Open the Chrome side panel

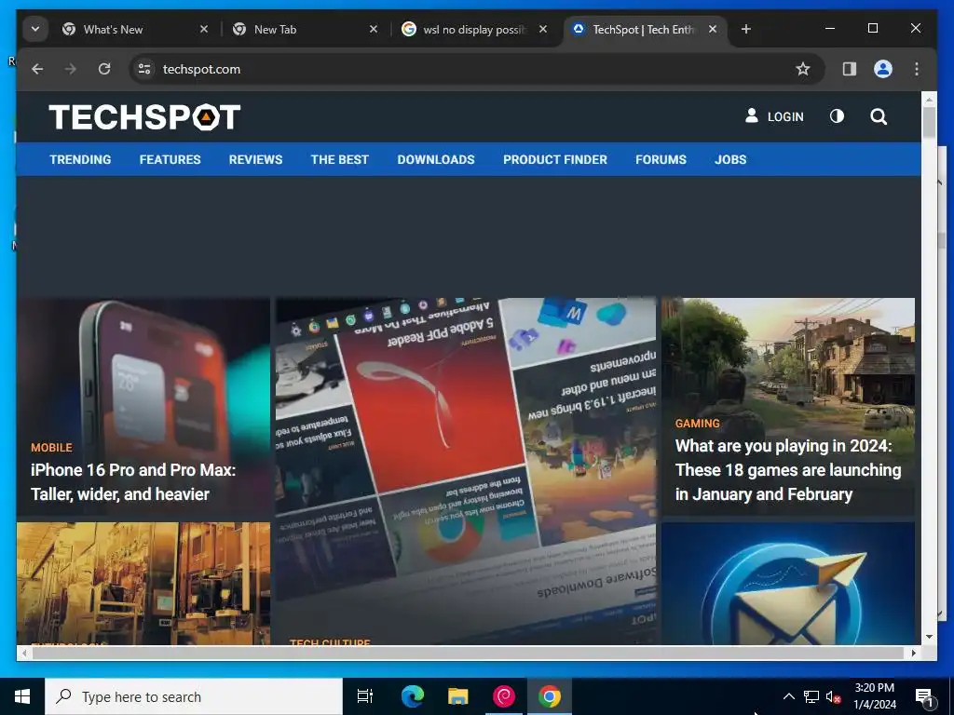pyautogui.click(x=850, y=69)
